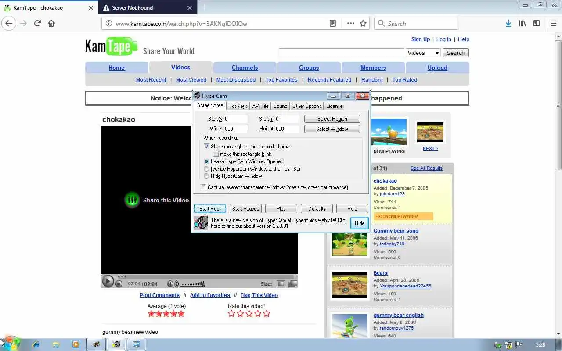Enable make this rectangle blink
The width and height of the screenshot is (562, 351).
pyautogui.click(x=216, y=154)
